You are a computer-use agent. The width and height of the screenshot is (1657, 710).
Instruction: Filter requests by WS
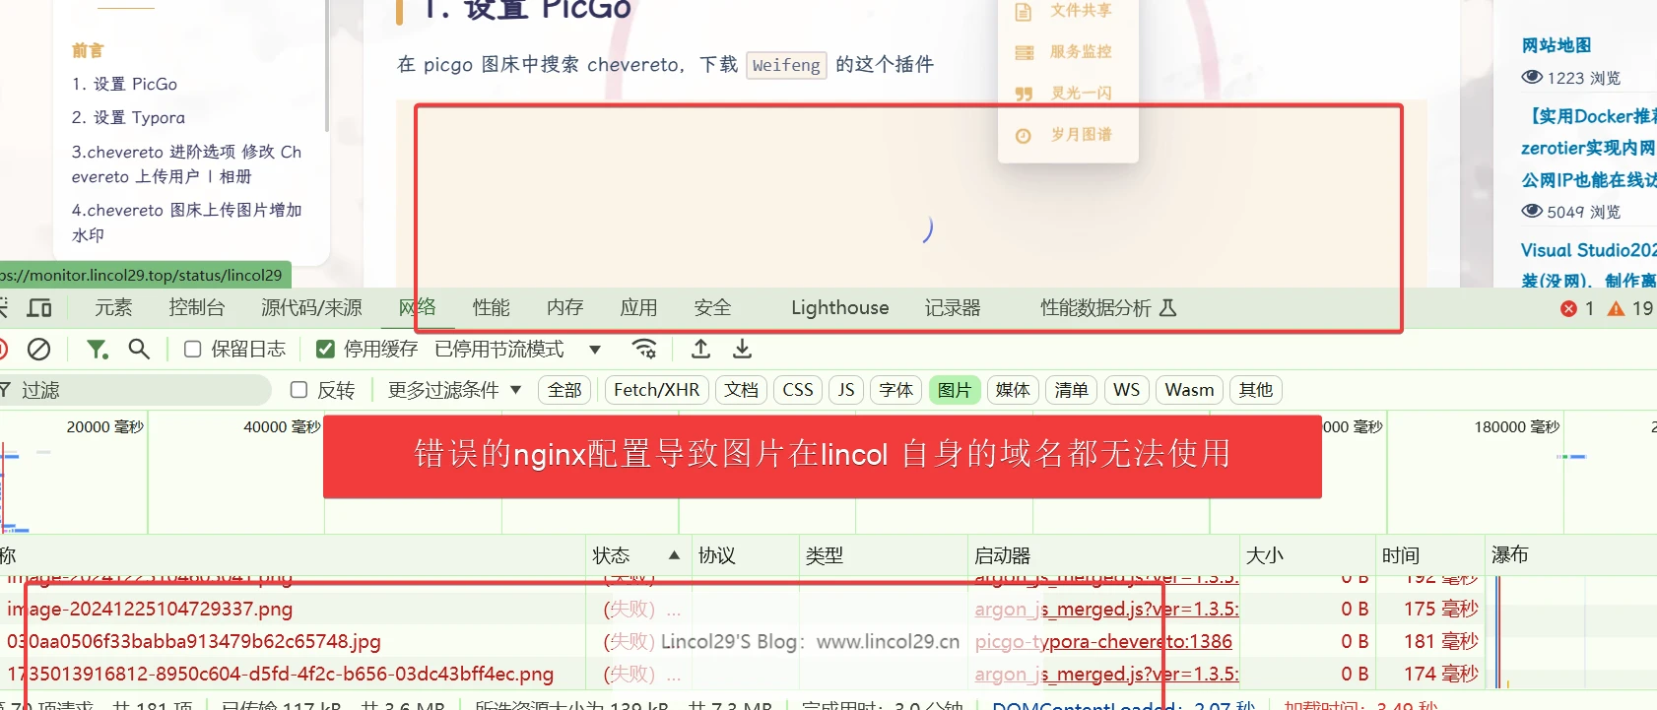point(1126,390)
